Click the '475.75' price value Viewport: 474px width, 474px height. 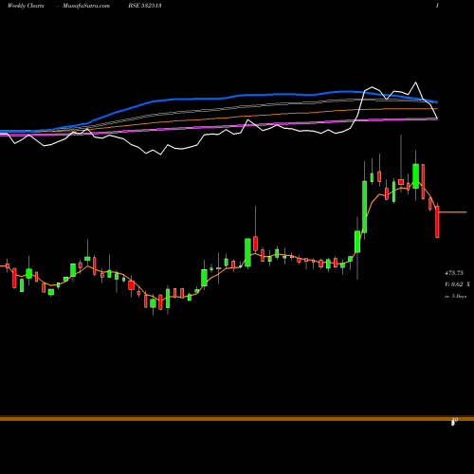click(454, 273)
